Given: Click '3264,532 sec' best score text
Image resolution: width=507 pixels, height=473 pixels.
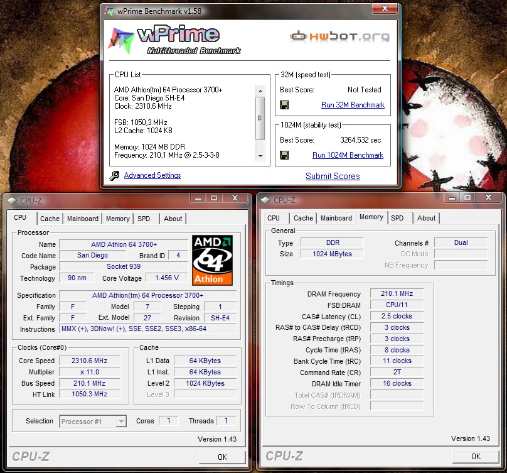Looking at the screenshot, I should (361, 140).
